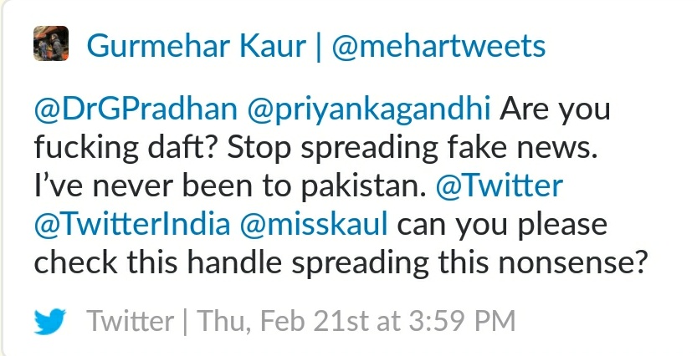Click the gray Twitter source label

130,321
